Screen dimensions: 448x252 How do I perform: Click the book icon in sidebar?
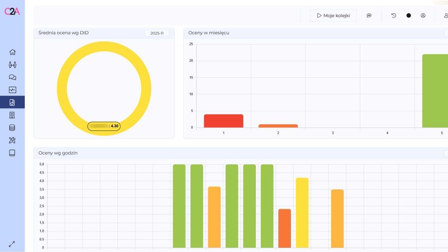click(12, 153)
